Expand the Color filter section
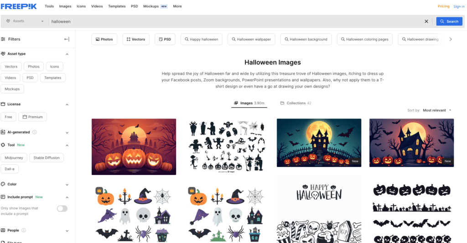Viewport: 467px width, 243px height. (x=67, y=185)
